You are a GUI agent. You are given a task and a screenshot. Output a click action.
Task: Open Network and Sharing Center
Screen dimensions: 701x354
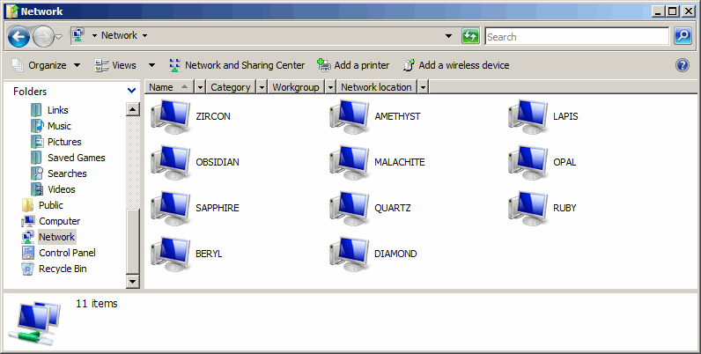237,65
